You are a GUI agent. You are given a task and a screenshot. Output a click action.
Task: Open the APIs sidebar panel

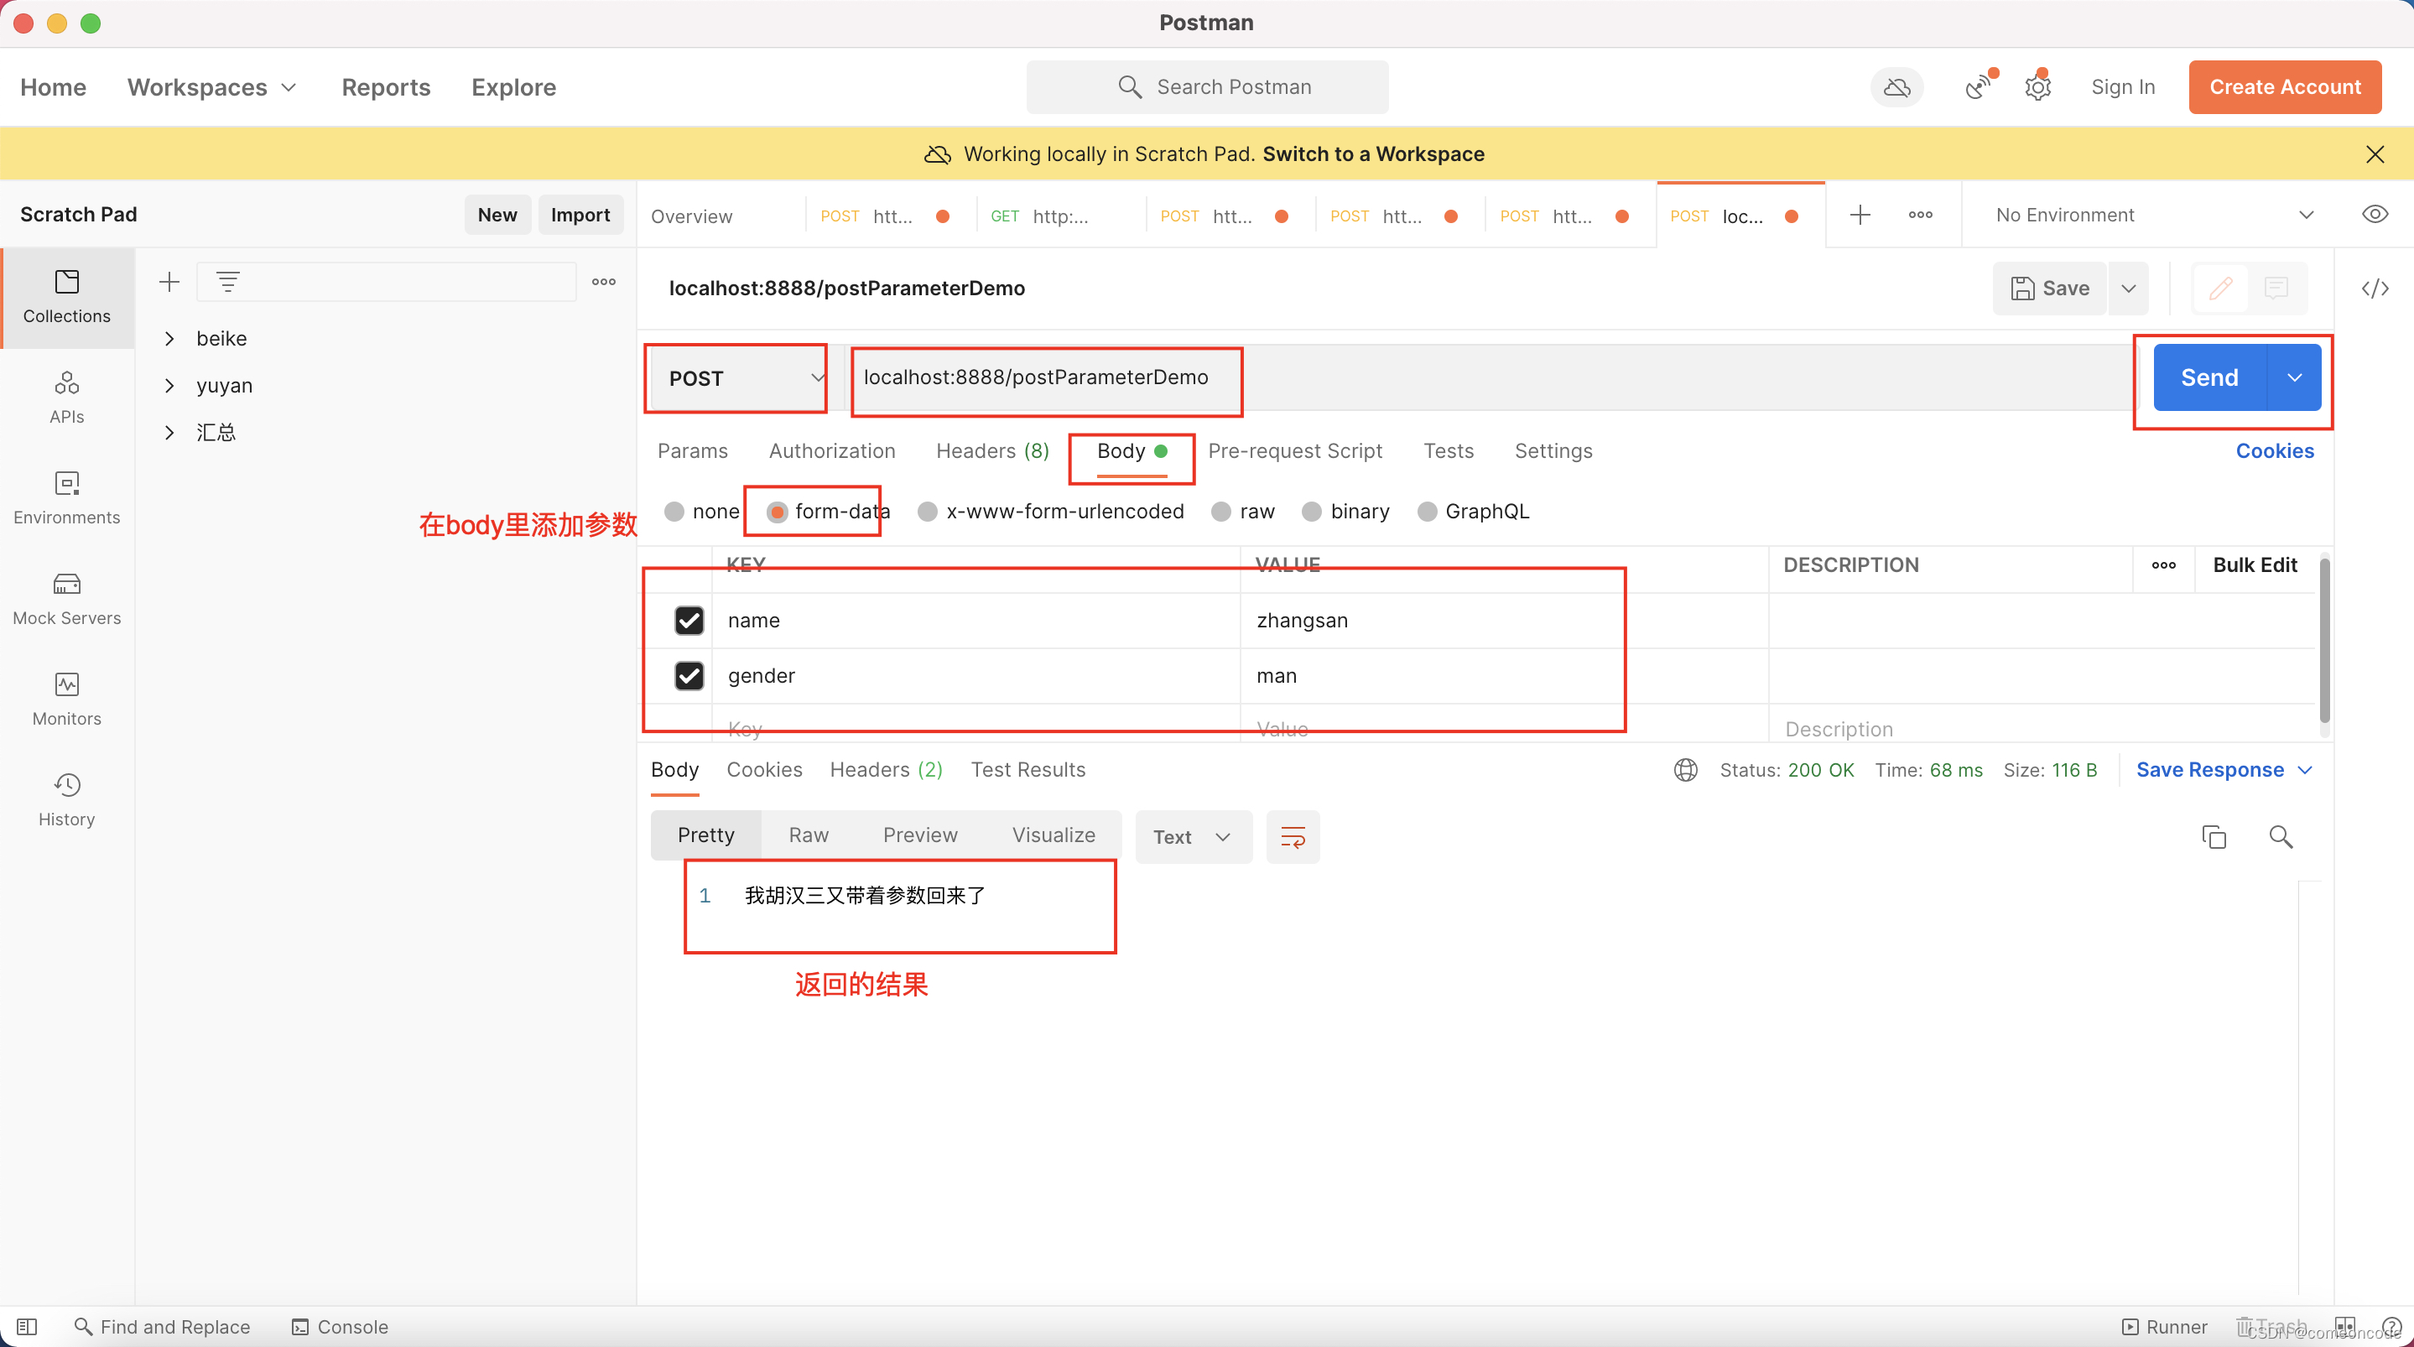[66, 398]
